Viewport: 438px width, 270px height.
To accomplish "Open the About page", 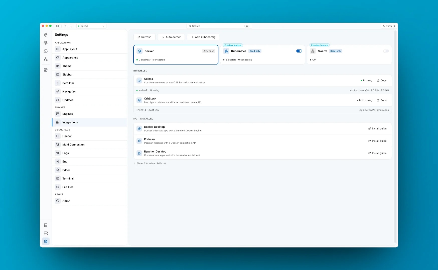I will pos(89,201).
